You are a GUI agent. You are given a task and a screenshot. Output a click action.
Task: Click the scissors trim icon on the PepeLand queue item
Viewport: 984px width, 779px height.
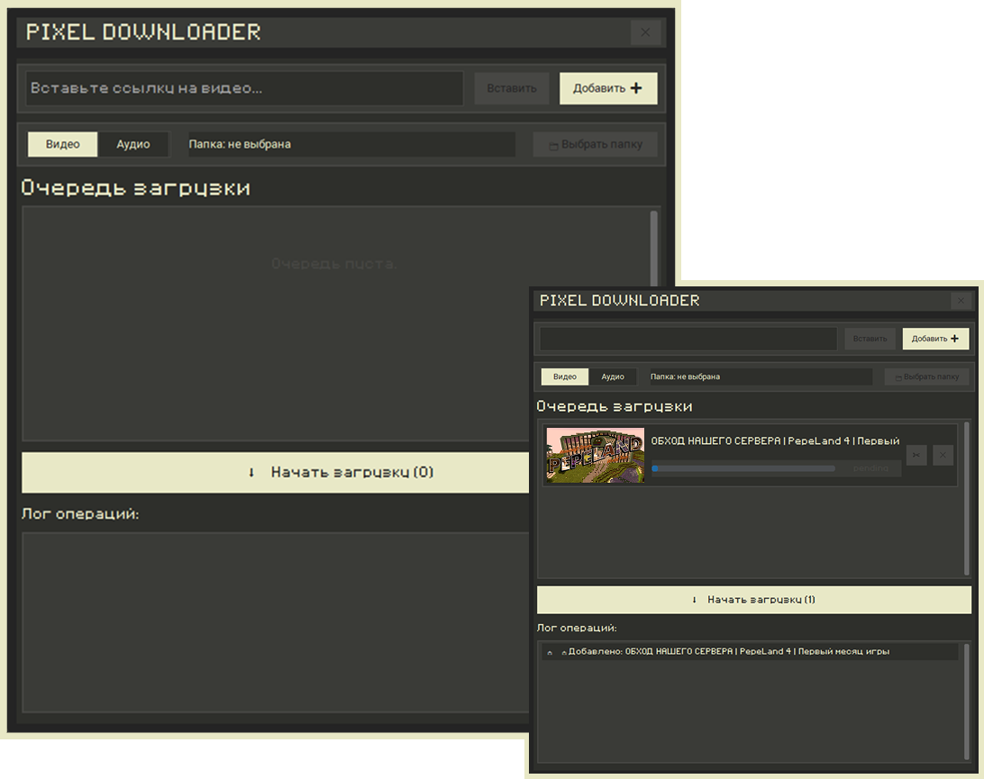click(x=916, y=456)
